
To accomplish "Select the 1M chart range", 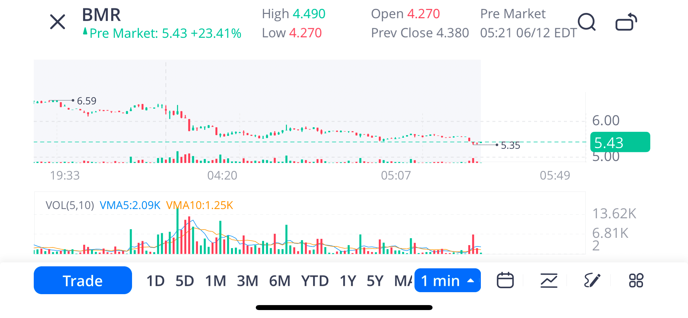I will [215, 281].
